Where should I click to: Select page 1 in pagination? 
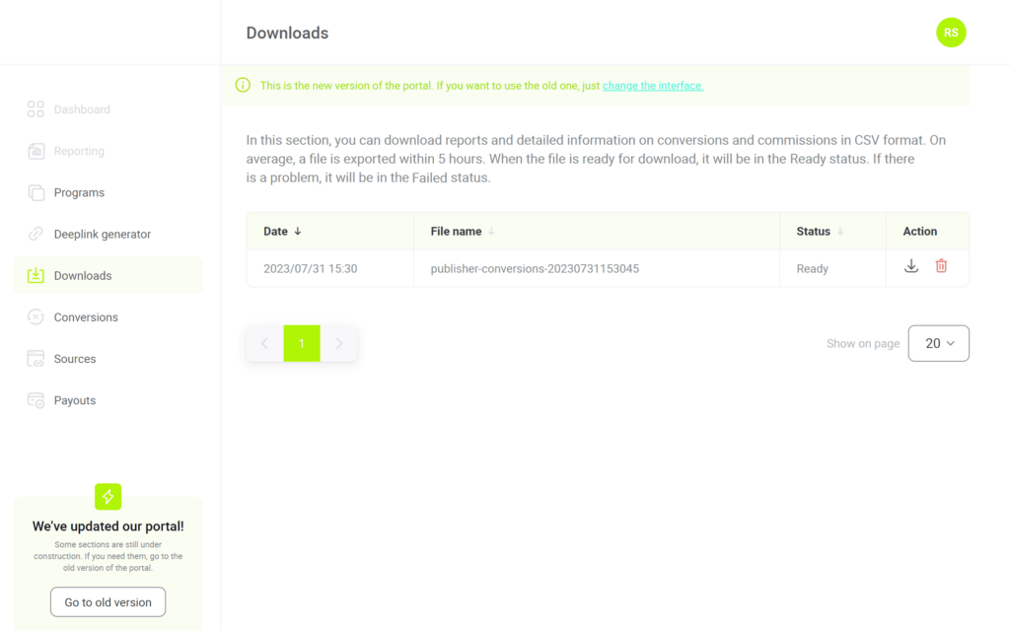coord(302,343)
